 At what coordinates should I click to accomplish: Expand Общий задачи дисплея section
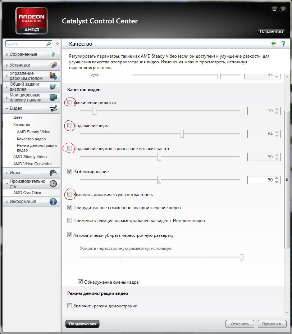(7, 87)
